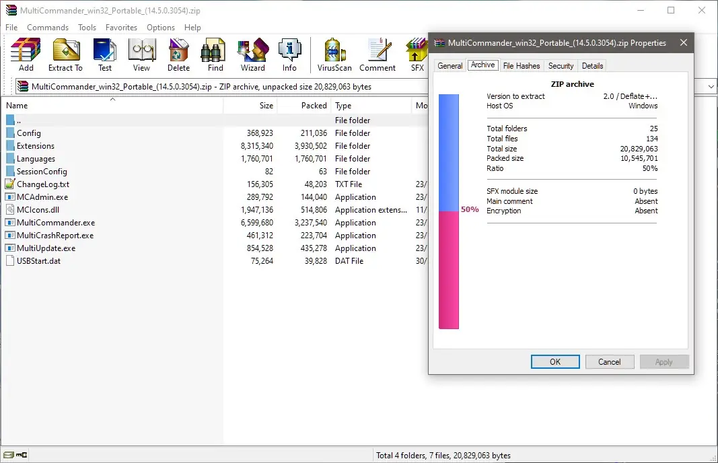Open the Comment toolbar icon
Screen dimensions: 718x463
(378, 50)
